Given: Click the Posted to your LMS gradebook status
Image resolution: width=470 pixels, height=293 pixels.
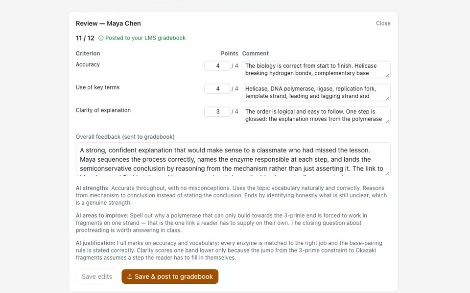Looking at the screenshot, I should tap(142, 38).
